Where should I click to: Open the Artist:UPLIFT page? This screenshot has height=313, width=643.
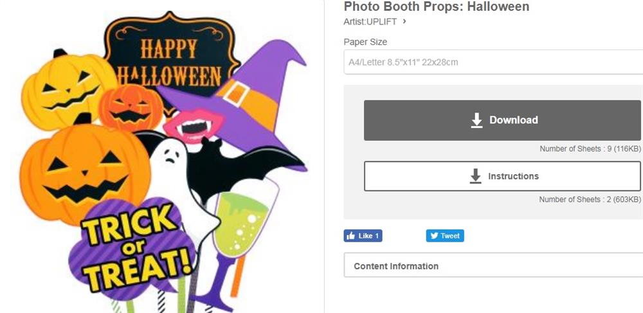point(371,21)
